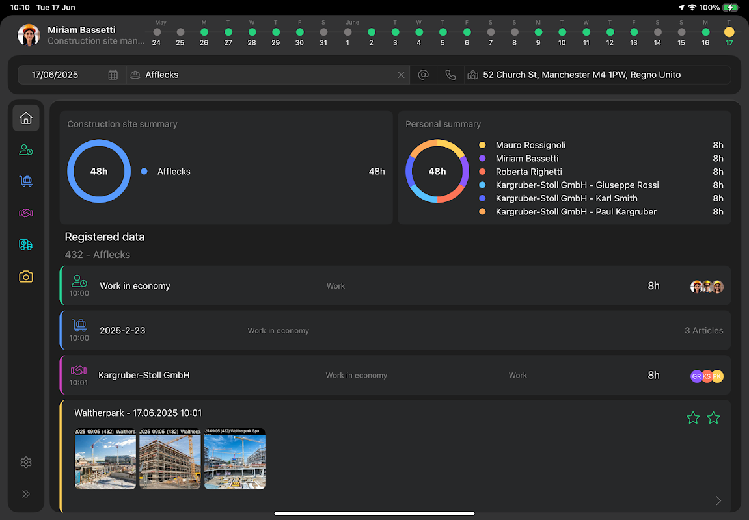
Task: Select day 10 in the timeline
Action: pyautogui.click(x=562, y=32)
